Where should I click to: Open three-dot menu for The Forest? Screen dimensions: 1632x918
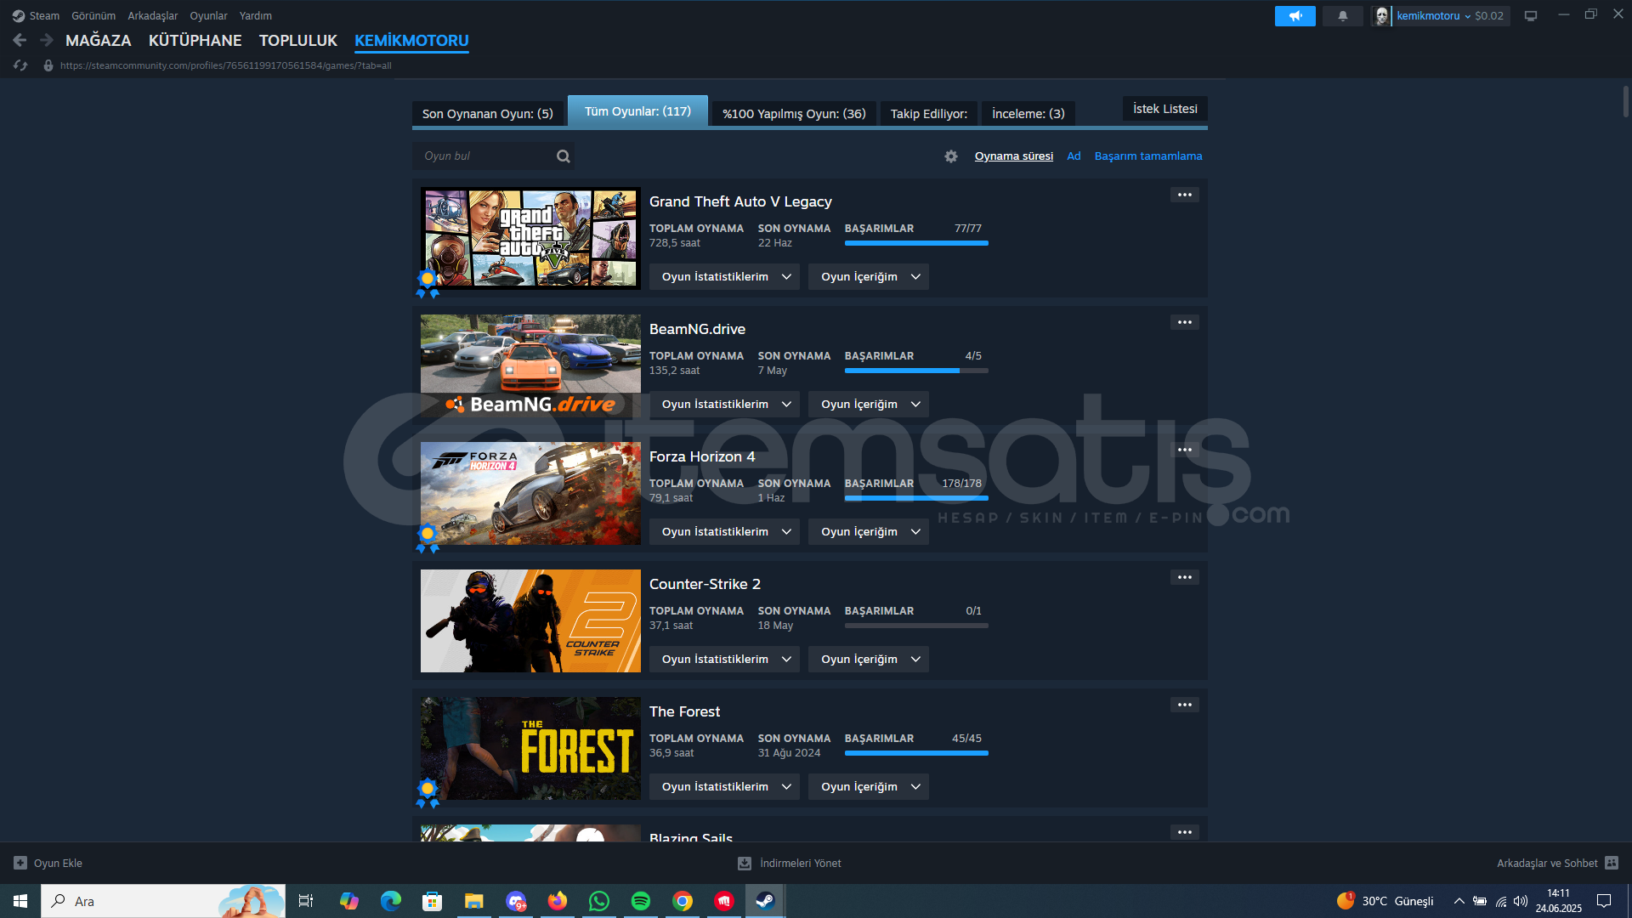[1185, 705]
